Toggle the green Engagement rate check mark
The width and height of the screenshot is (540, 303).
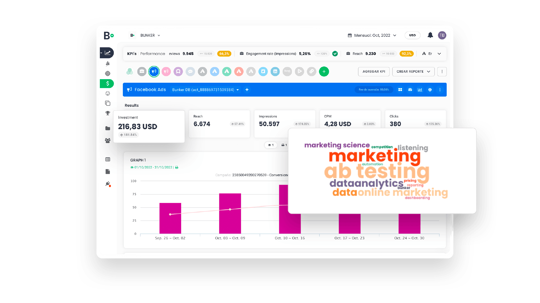[335, 54]
